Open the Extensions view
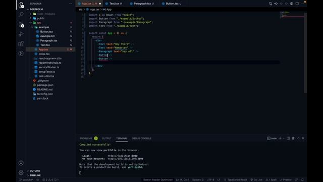Image resolution: width=323 pixels, height=182 pixels. click(21, 43)
